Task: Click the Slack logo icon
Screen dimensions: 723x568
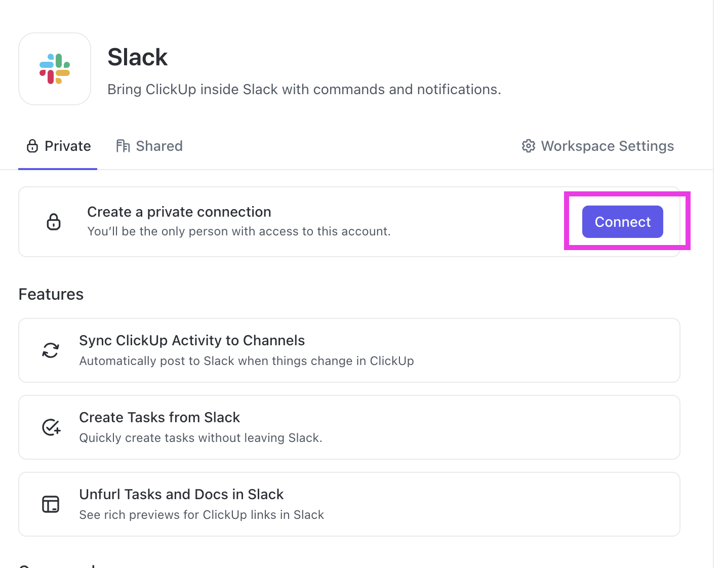Action: pyautogui.click(x=55, y=69)
